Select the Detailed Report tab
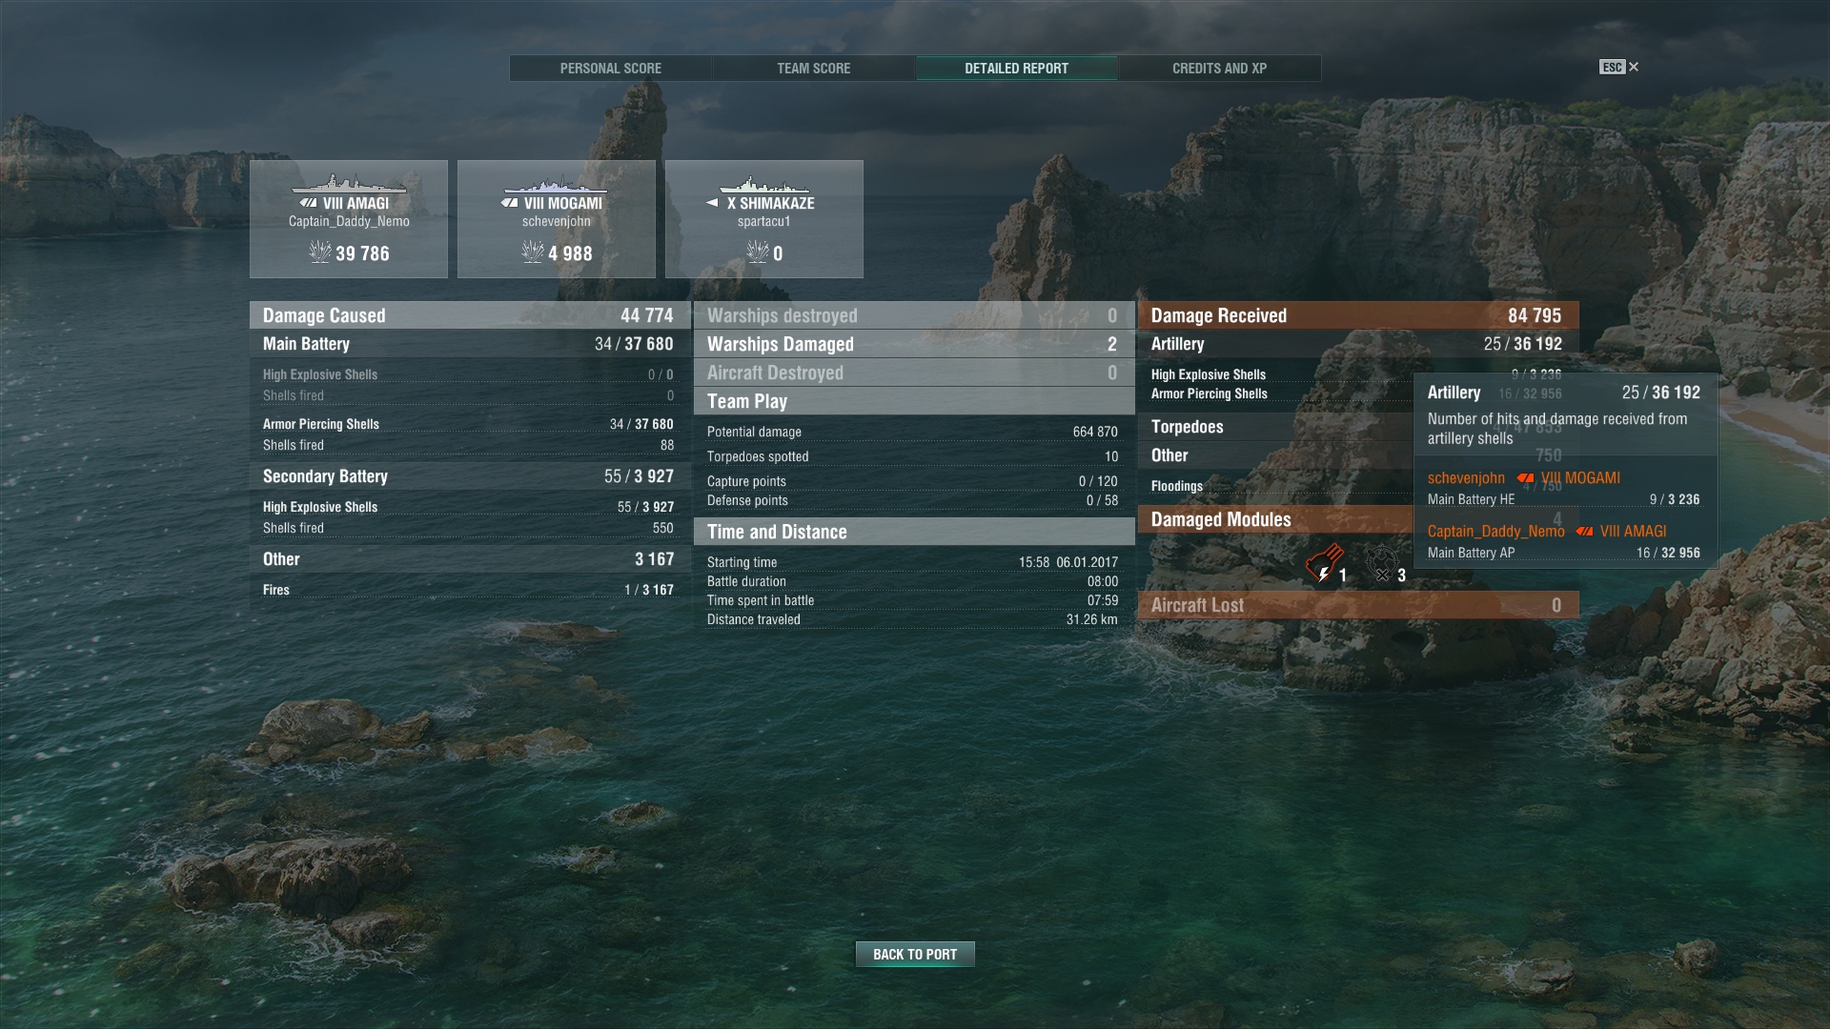This screenshot has width=1830, height=1029. pyautogui.click(x=1017, y=69)
